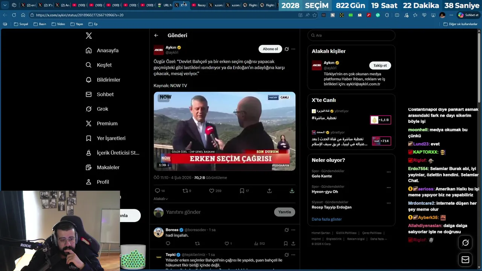Screen dimensions: 482x271
Task: Open Diğer sık kullanılanlar folder
Action: click(460, 24)
